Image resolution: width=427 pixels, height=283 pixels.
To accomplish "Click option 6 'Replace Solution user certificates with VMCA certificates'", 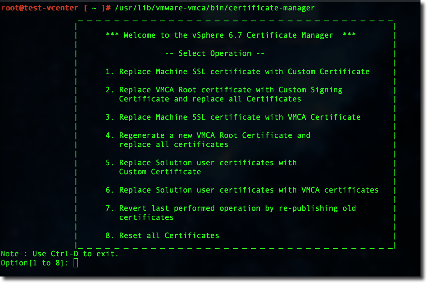I will click(x=242, y=190).
